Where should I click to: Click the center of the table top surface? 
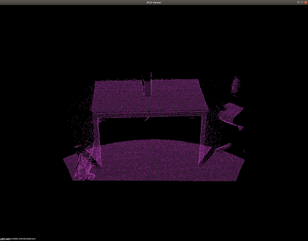tap(149, 97)
